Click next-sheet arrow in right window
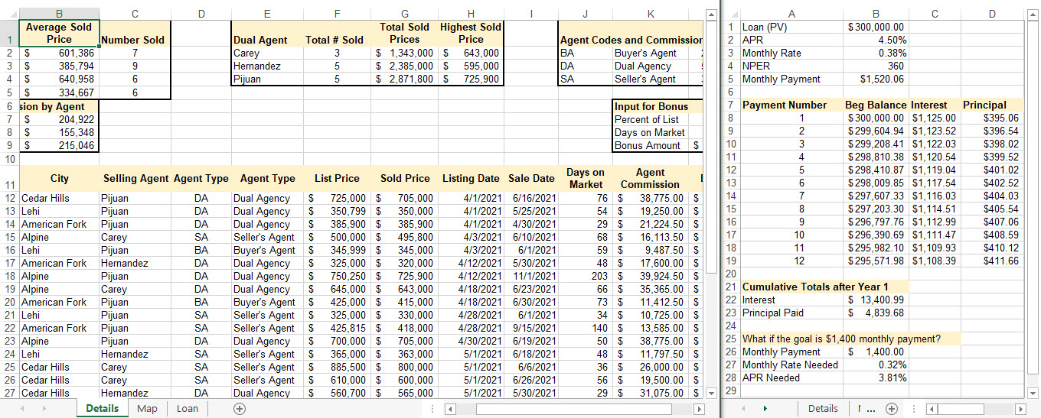Viewport: 1041px width, 418px height. (764, 409)
